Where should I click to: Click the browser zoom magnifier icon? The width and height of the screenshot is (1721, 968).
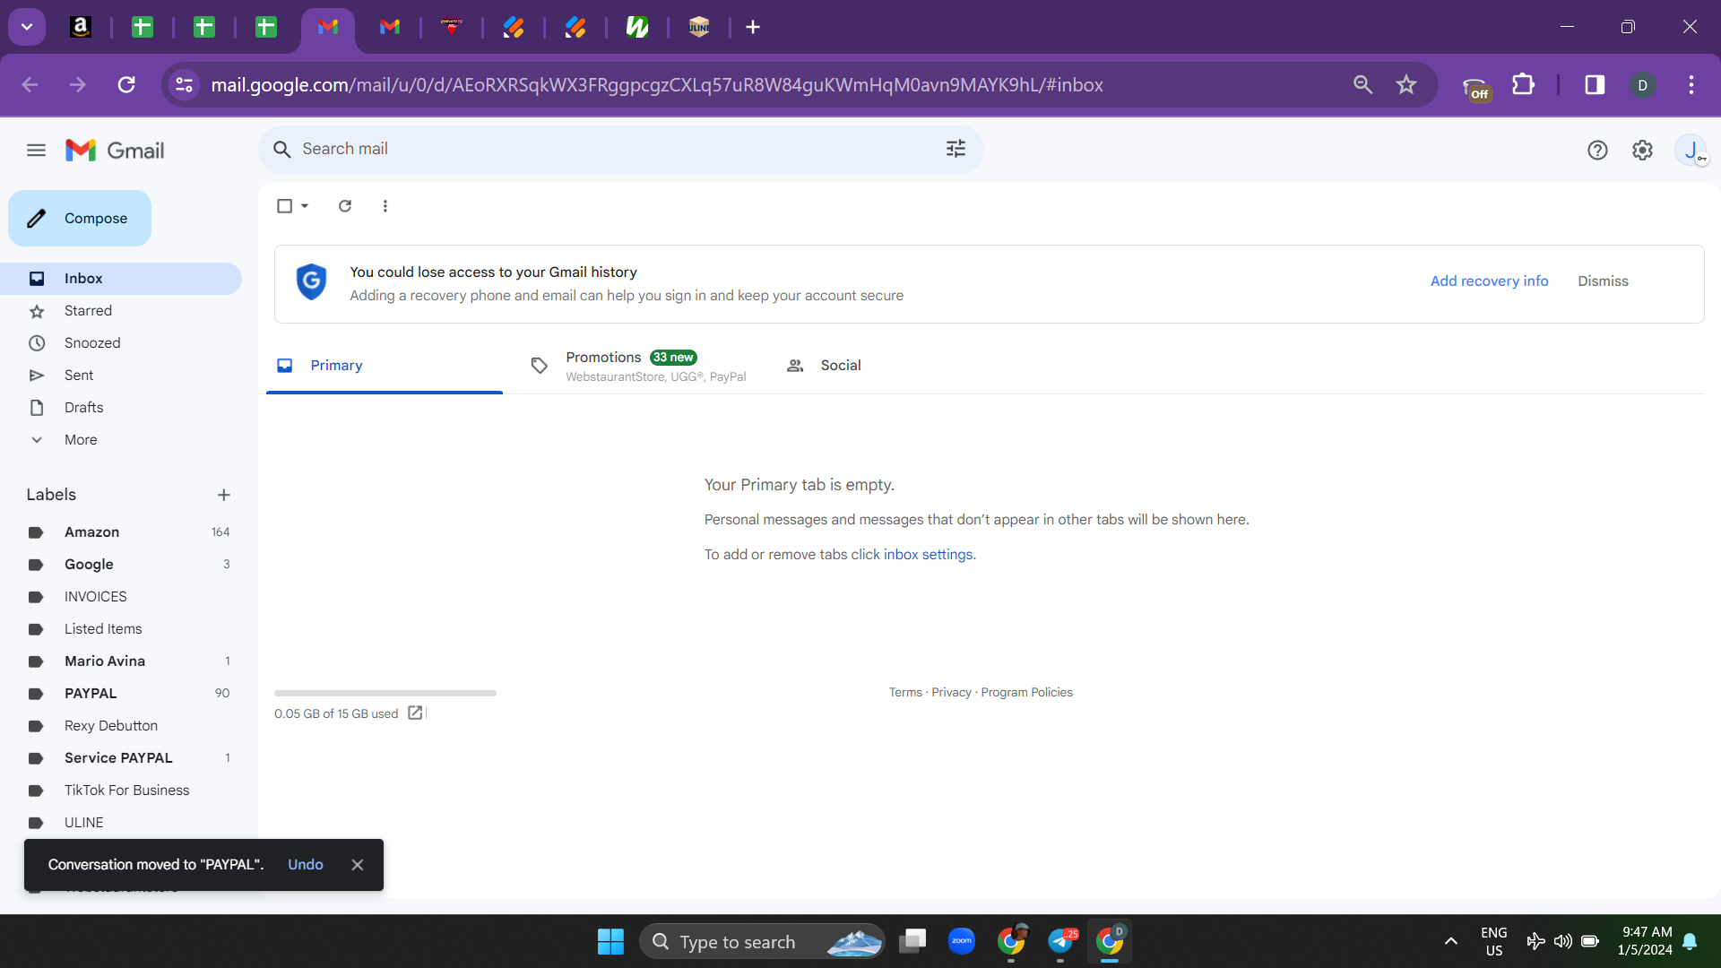(x=1362, y=84)
